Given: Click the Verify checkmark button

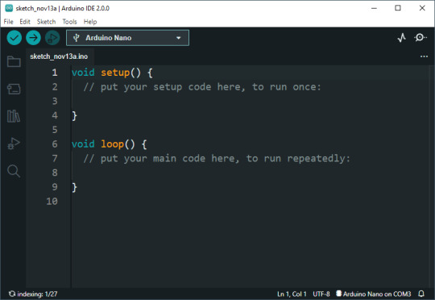Looking at the screenshot, I should pyautogui.click(x=14, y=37).
